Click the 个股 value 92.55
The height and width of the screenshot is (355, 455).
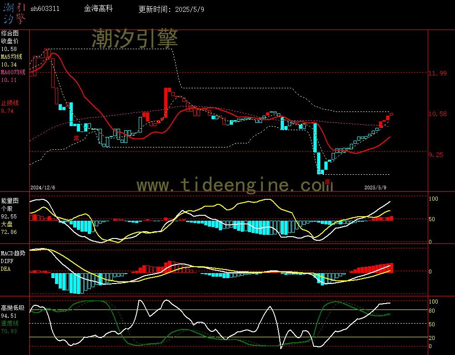click(x=9, y=217)
